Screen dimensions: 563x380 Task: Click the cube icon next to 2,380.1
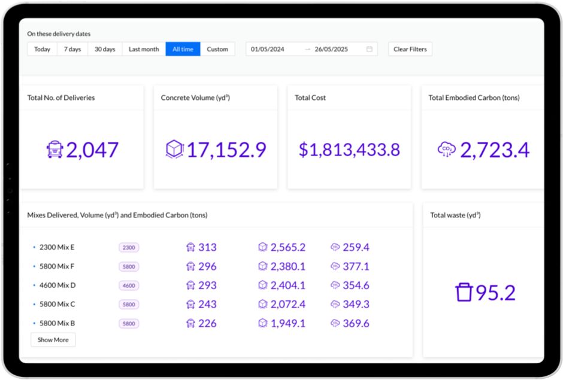coord(263,266)
